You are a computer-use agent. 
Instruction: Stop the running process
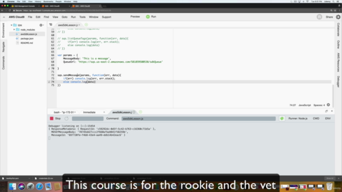[x=55, y=118]
